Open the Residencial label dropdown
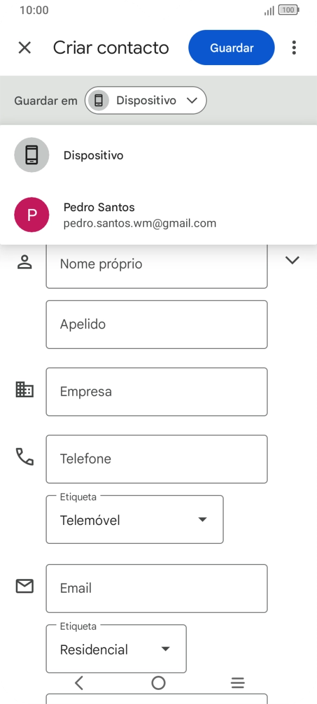 point(165,649)
